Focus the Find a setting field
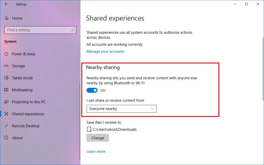 coord(40,30)
